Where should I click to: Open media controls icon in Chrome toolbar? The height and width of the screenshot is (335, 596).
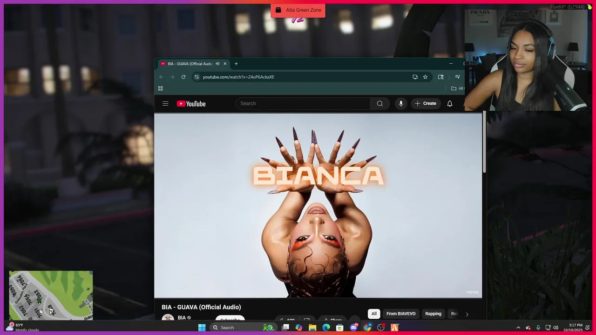pyautogui.click(x=457, y=77)
